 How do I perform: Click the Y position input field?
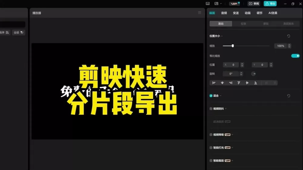(260, 65)
